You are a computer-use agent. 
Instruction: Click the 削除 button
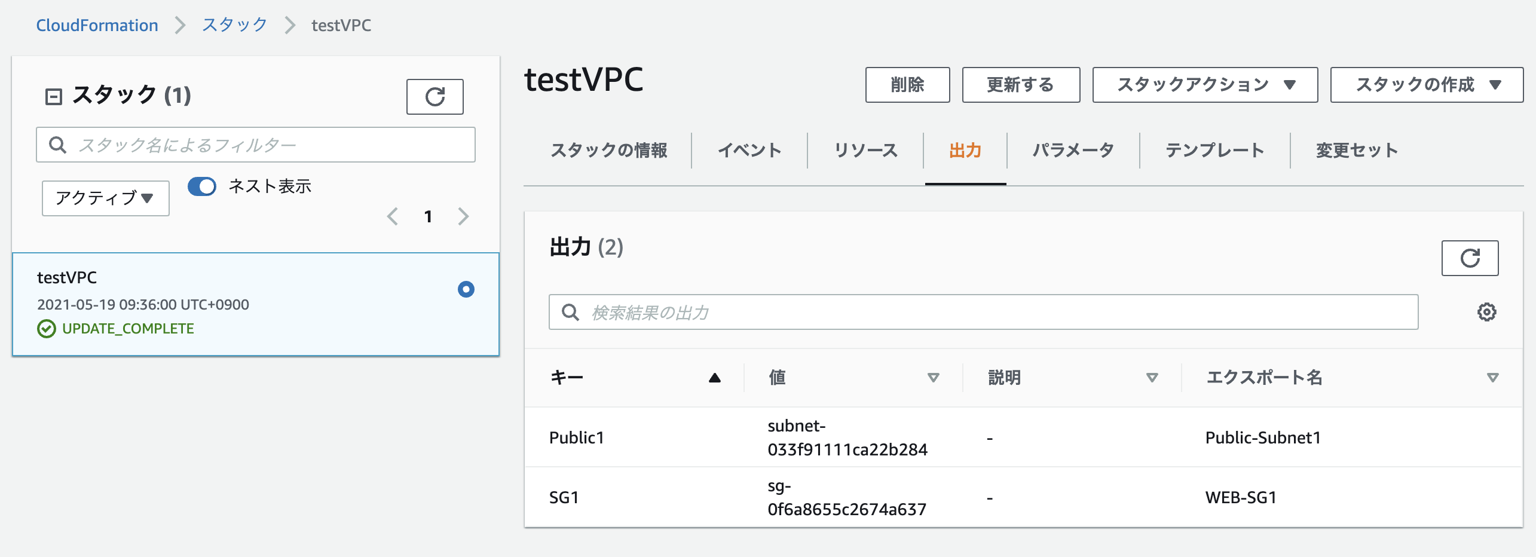tap(907, 85)
